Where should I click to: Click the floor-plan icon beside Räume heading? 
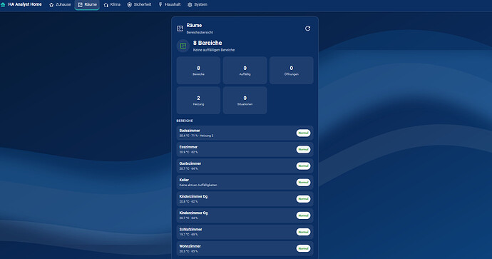pos(180,29)
